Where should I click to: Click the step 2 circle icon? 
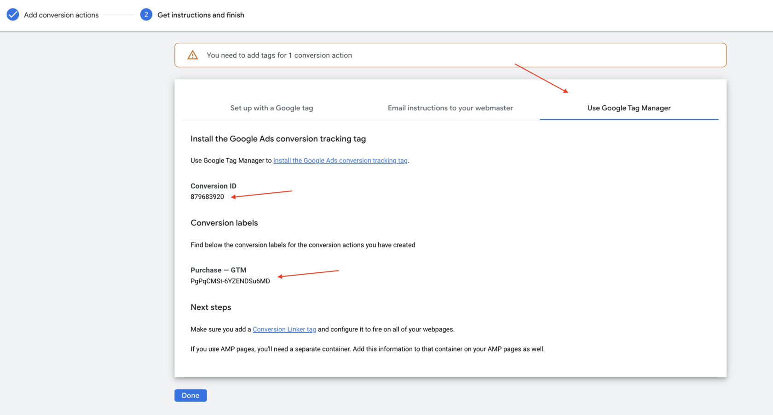tap(146, 15)
